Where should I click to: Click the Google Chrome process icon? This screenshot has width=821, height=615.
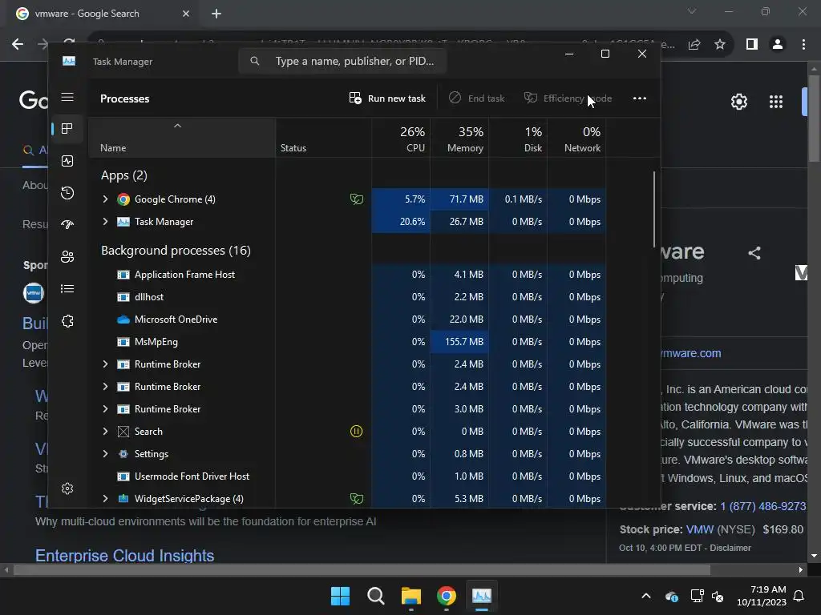[x=123, y=199]
